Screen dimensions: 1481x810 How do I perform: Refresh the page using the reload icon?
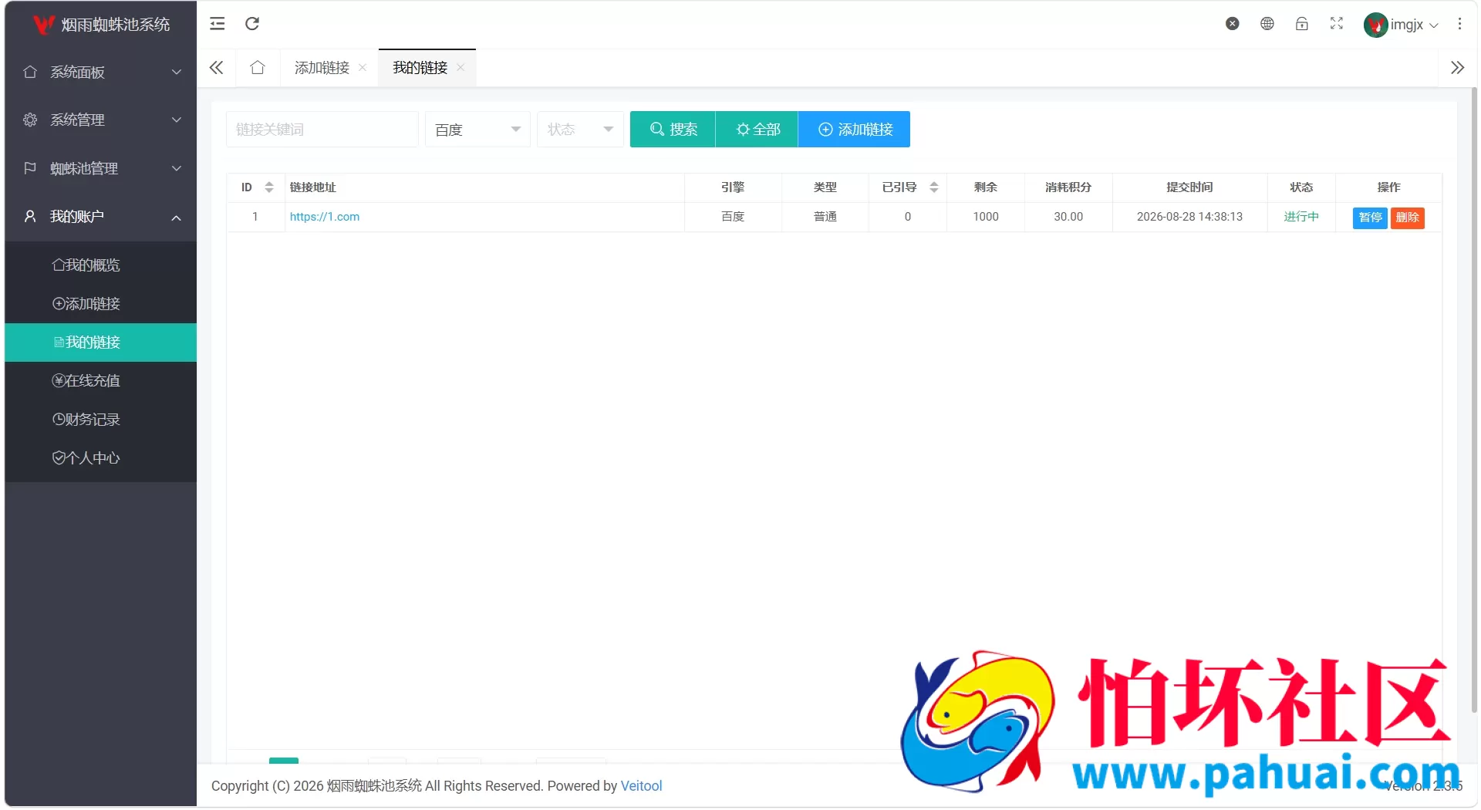[252, 24]
